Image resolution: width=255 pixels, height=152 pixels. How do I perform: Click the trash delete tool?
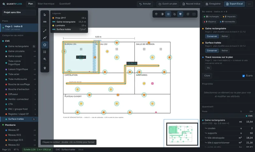point(45,68)
